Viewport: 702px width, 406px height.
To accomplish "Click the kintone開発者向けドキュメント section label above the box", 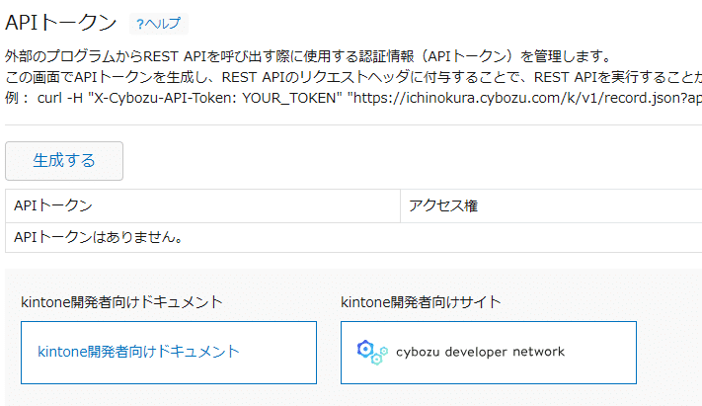I will point(121,302).
